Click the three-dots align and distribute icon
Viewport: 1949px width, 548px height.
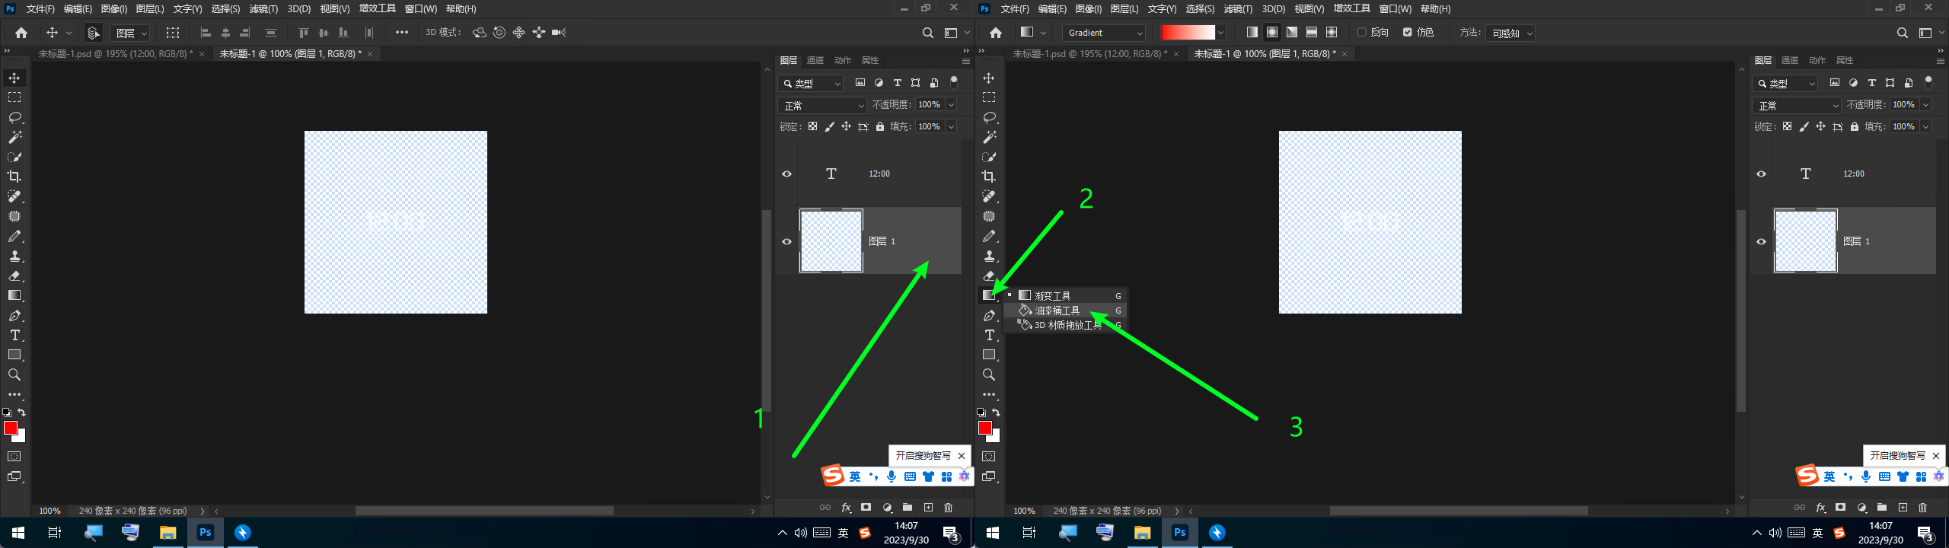coord(402,33)
